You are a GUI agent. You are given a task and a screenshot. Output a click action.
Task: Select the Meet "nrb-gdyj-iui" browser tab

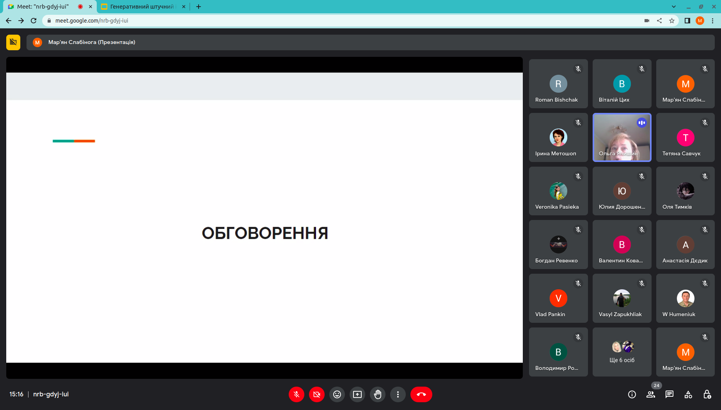click(x=43, y=7)
